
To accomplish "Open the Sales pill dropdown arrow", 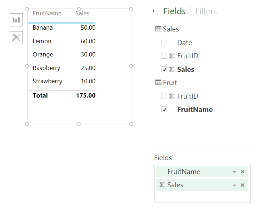I will pos(235,185).
